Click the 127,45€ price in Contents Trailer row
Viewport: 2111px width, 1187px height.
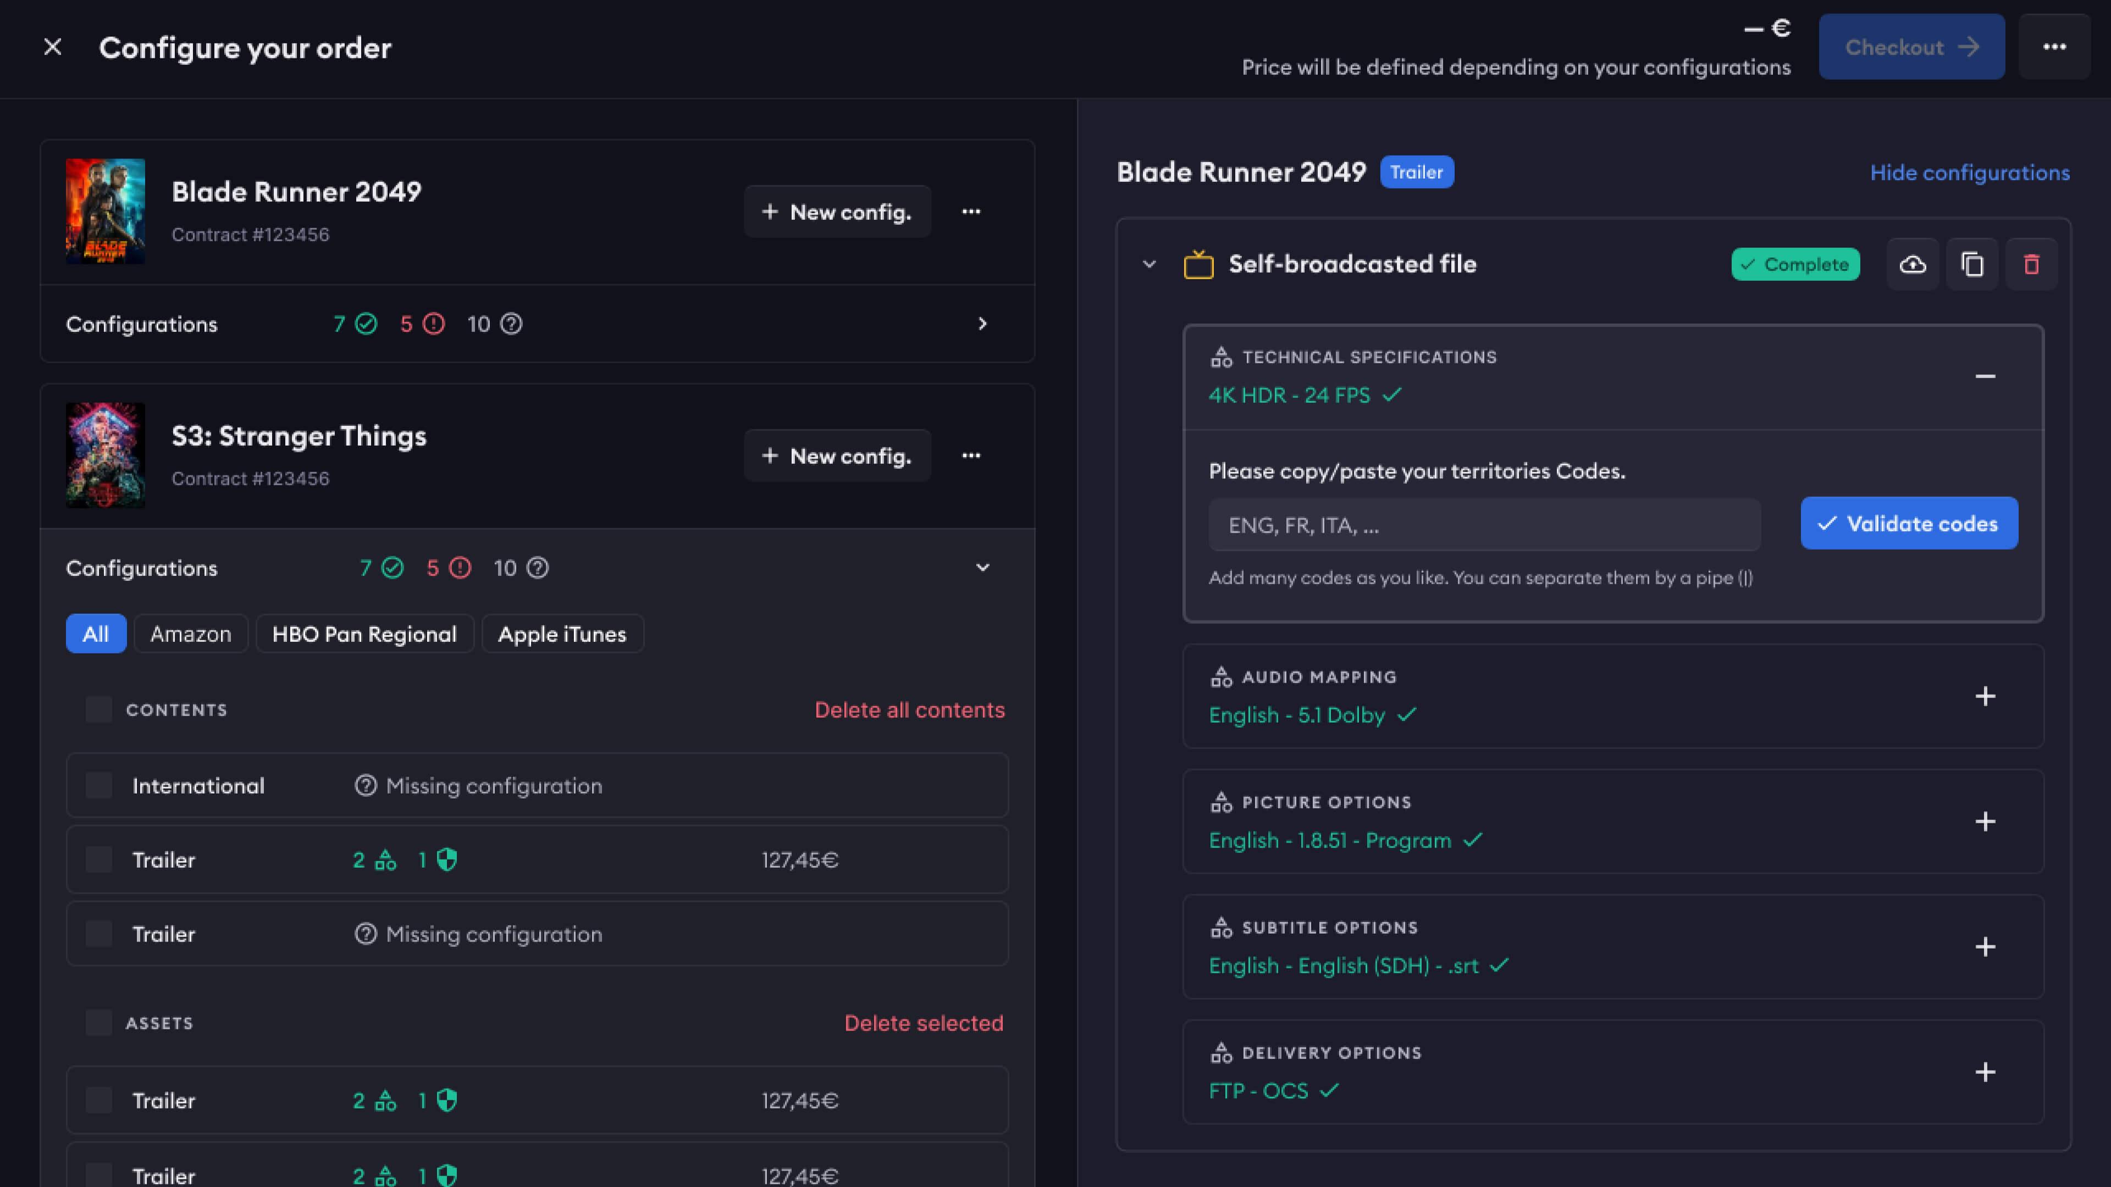point(800,859)
